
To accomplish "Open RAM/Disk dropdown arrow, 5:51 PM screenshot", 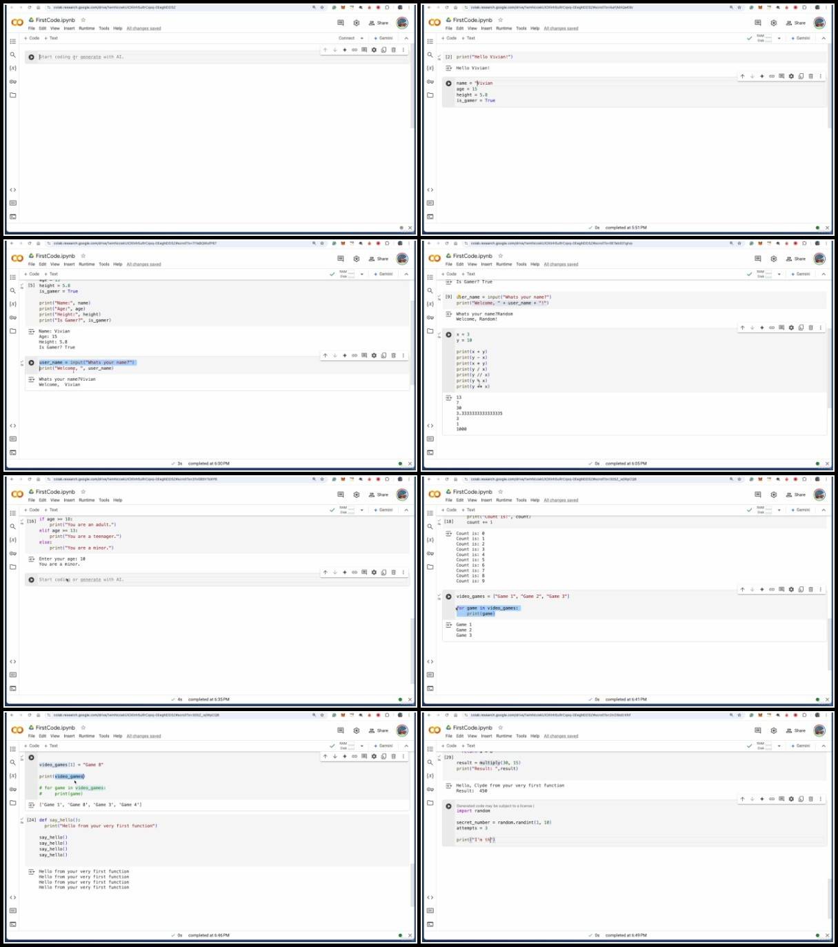I will click(x=779, y=39).
